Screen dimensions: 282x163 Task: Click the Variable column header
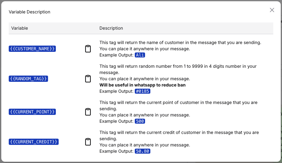pos(20,28)
